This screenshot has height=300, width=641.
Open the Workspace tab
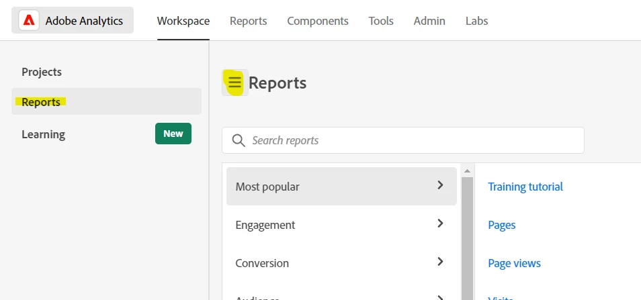[183, 21]
